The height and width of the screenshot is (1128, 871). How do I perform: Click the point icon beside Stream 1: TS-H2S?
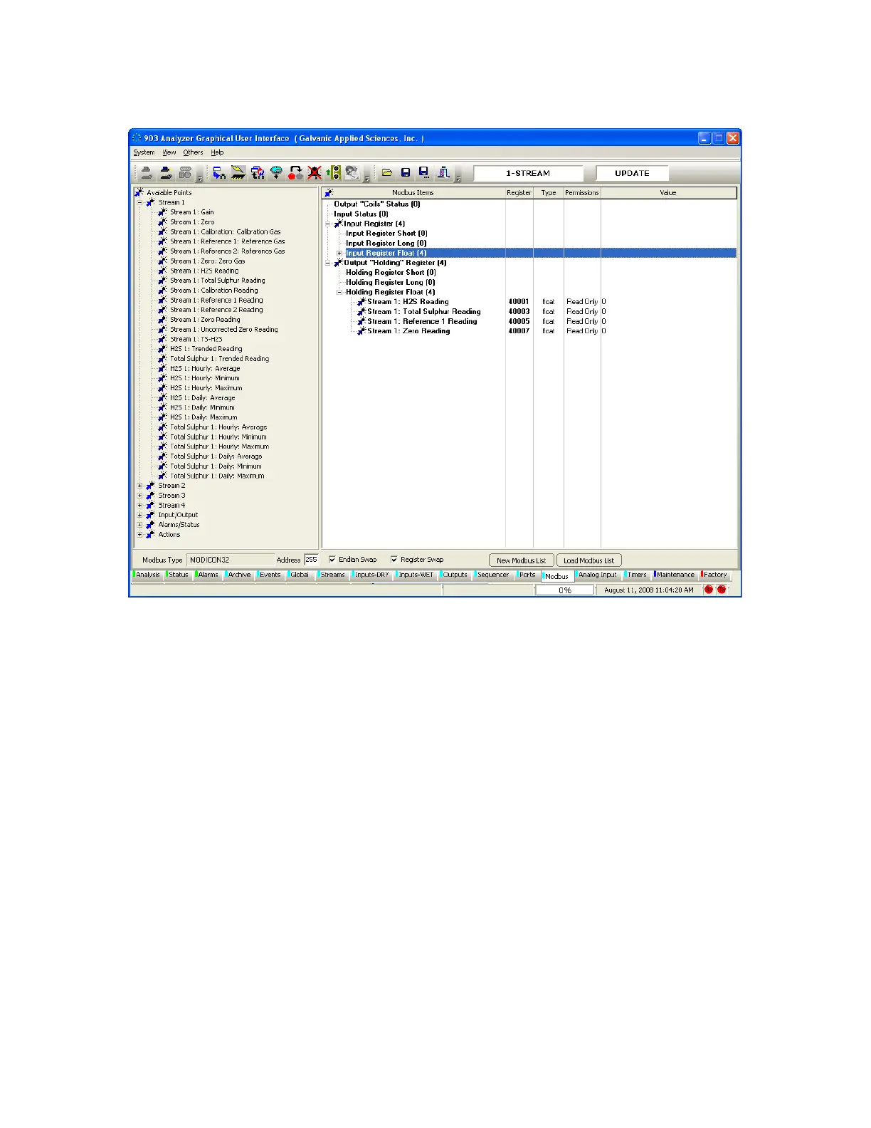click(163, 339)
